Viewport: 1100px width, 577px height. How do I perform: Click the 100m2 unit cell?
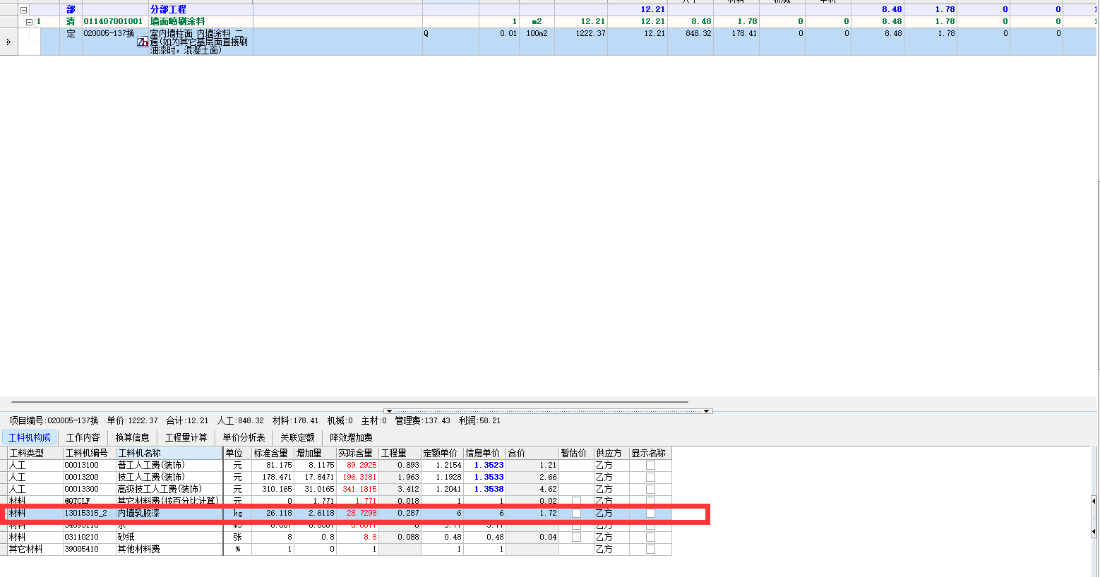click(x=537, y=34)
